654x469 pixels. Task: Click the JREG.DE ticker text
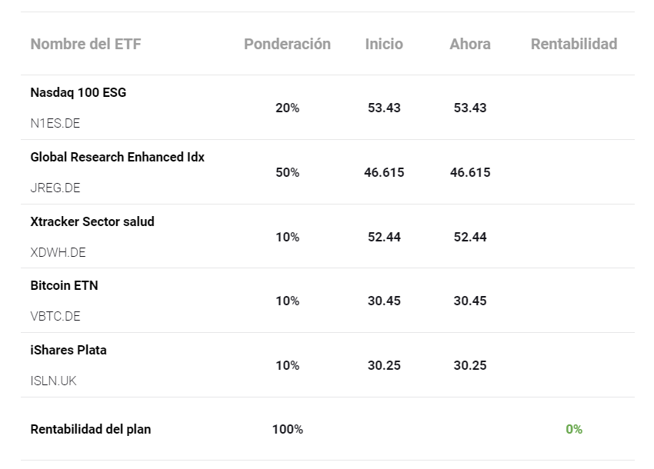[x=55, y=188]
